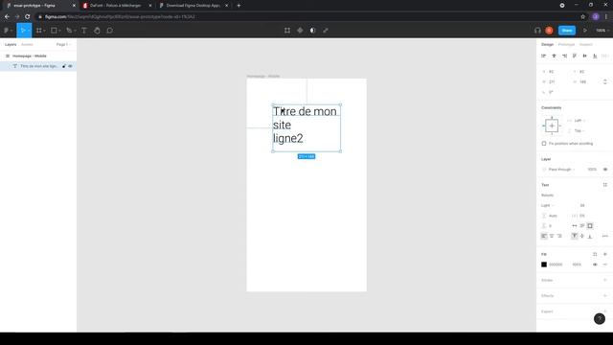Click the orange user avatar
The height and width of the screenshot is (345, 613).
click(x=549, y=30)
